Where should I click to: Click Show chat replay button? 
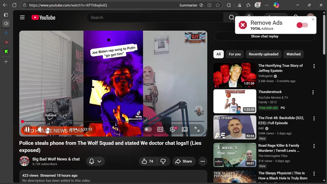(x=265, y=36)
